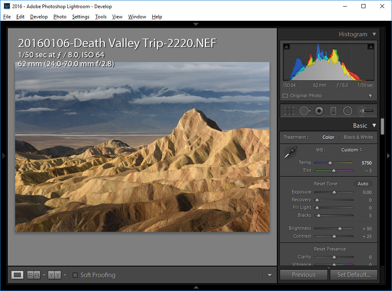Select the Crop Overlay tool
392x291 pixels.
click(289, 111)
